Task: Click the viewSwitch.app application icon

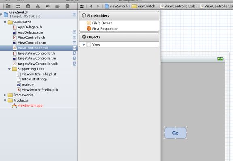Action: tap(14, 106)
